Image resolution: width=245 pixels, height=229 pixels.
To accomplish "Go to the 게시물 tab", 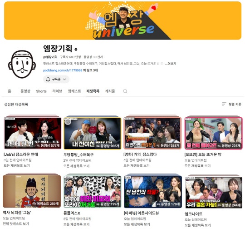I will (x=110, y=91).
